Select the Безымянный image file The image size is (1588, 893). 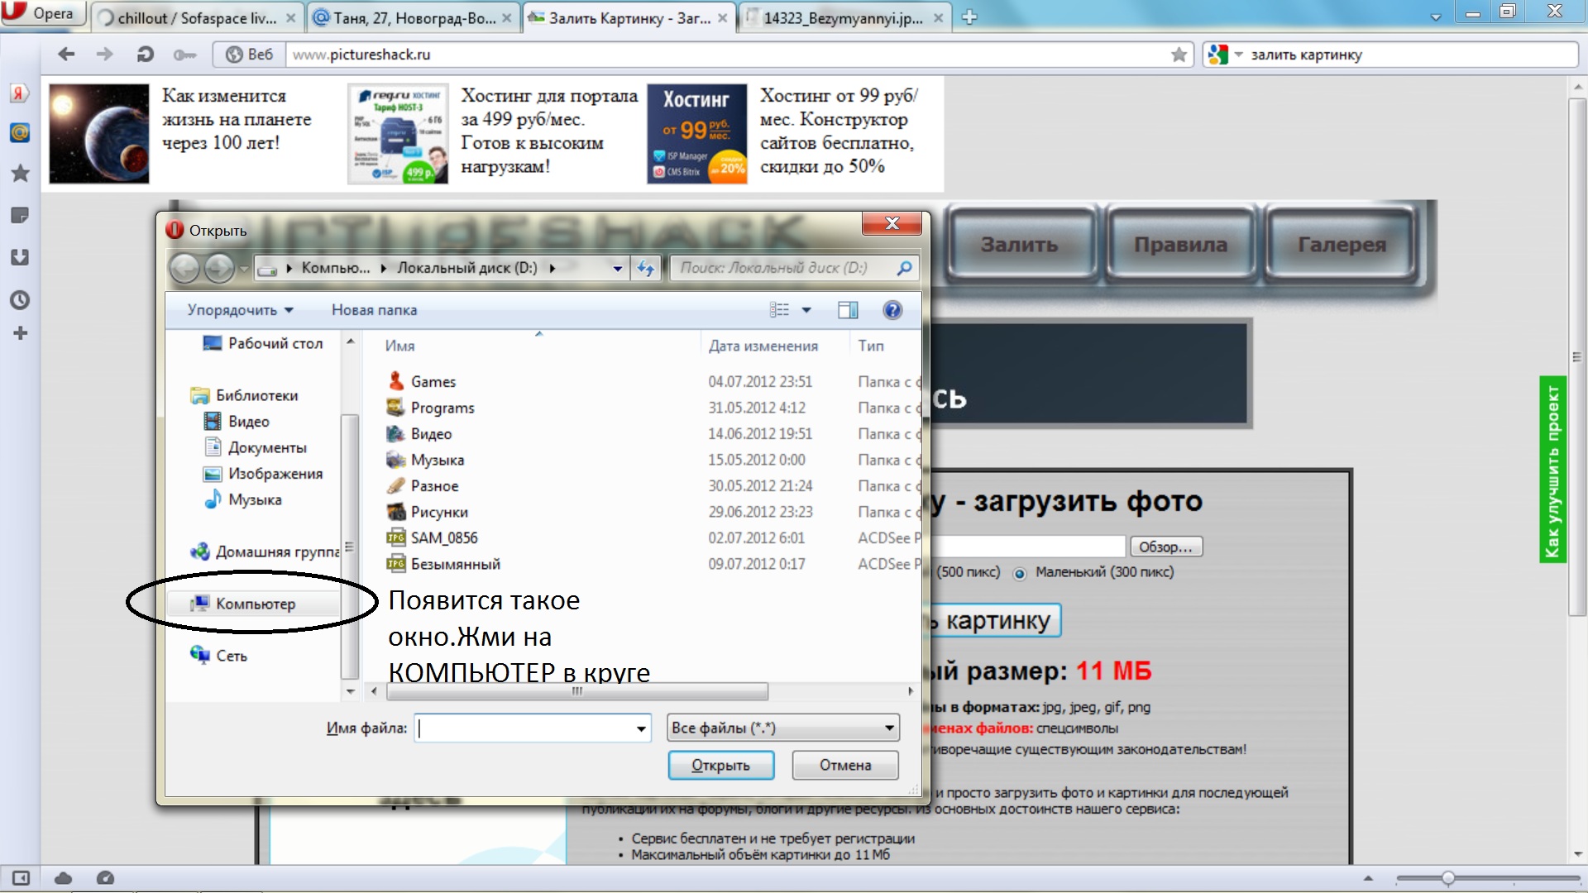pyautogui.click(x=443, y=564)
